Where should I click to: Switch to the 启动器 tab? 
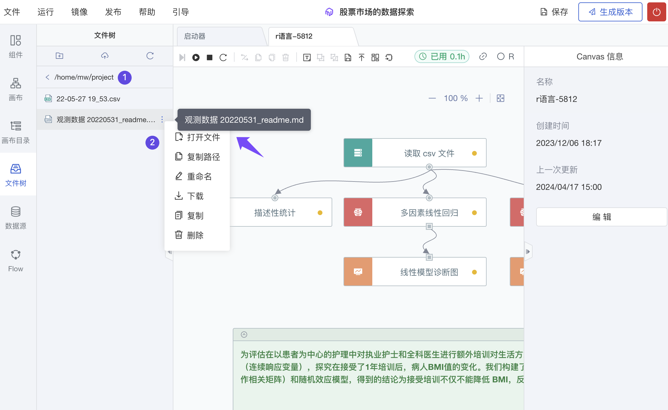[x=195, y=36]
